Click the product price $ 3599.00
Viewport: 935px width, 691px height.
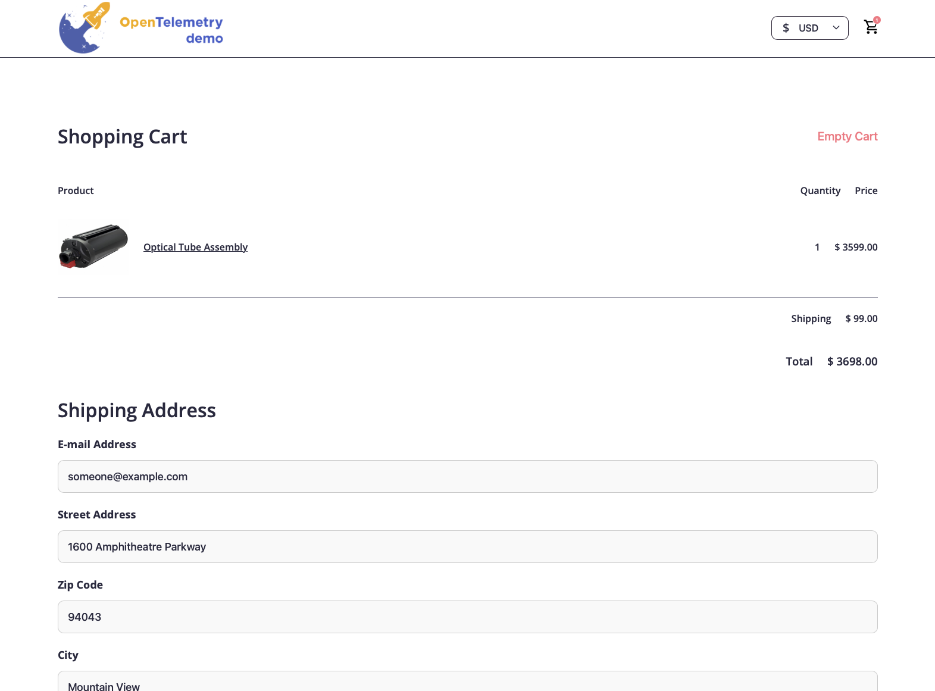click(856, 247)
